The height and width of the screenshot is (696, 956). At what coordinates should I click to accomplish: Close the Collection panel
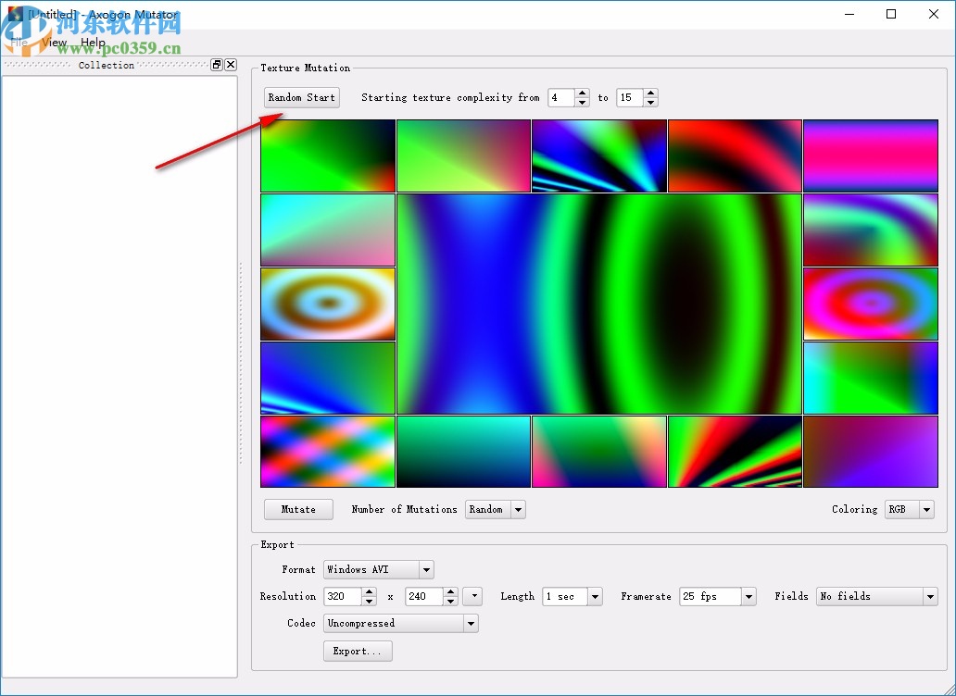(231, 65)
